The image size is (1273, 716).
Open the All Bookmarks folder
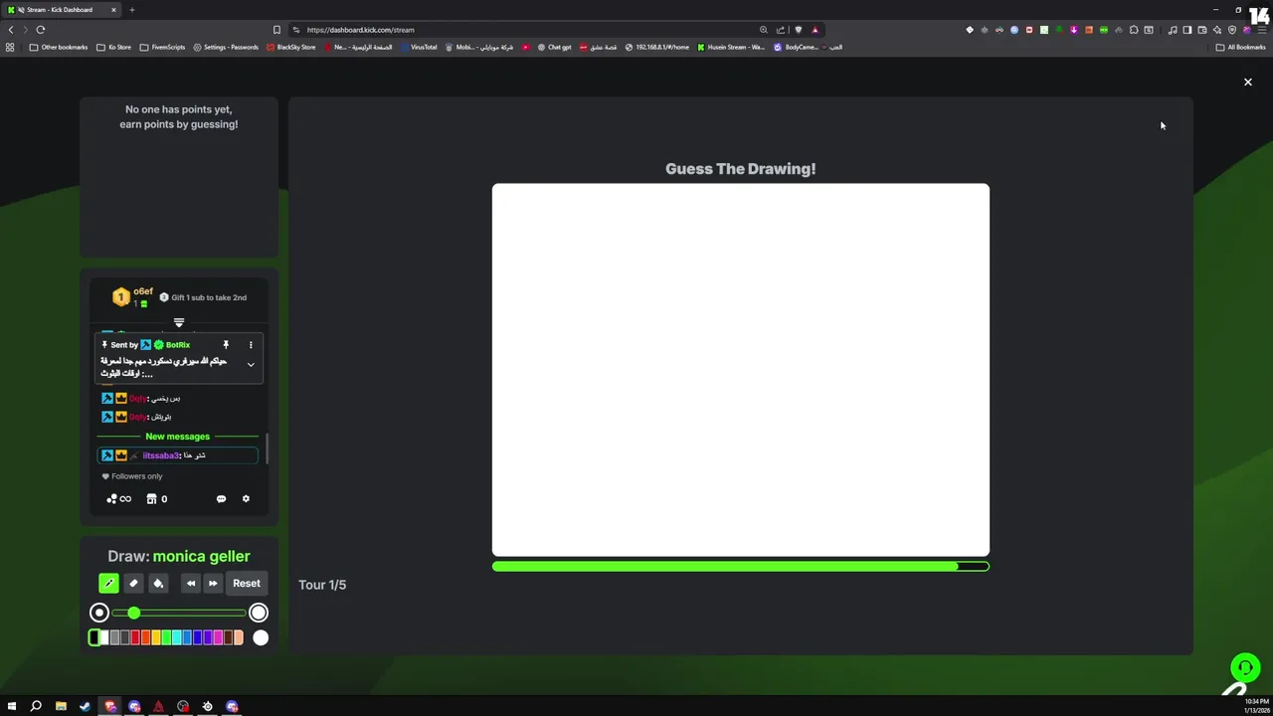click(x=1241, y=47)
